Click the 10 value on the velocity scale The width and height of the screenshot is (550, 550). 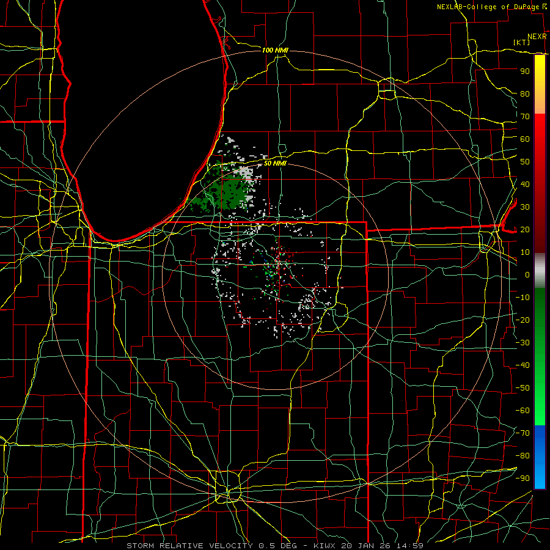pyautogui.click(x=525, y=252)
